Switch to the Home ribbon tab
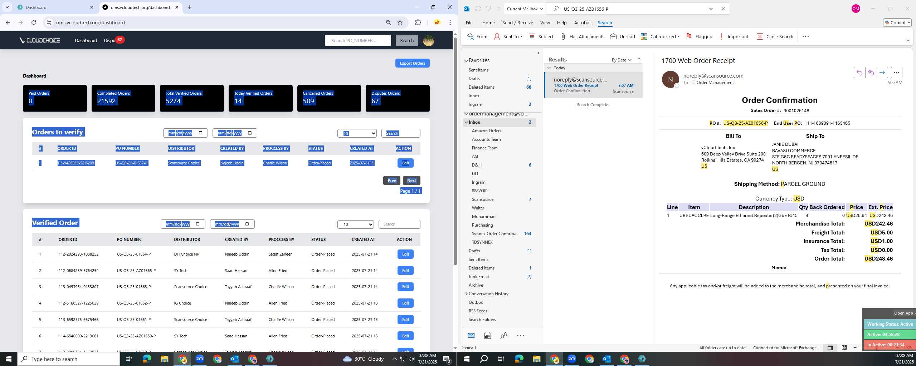Viewport: 916px width, 366px height. [x=488, y=23]
